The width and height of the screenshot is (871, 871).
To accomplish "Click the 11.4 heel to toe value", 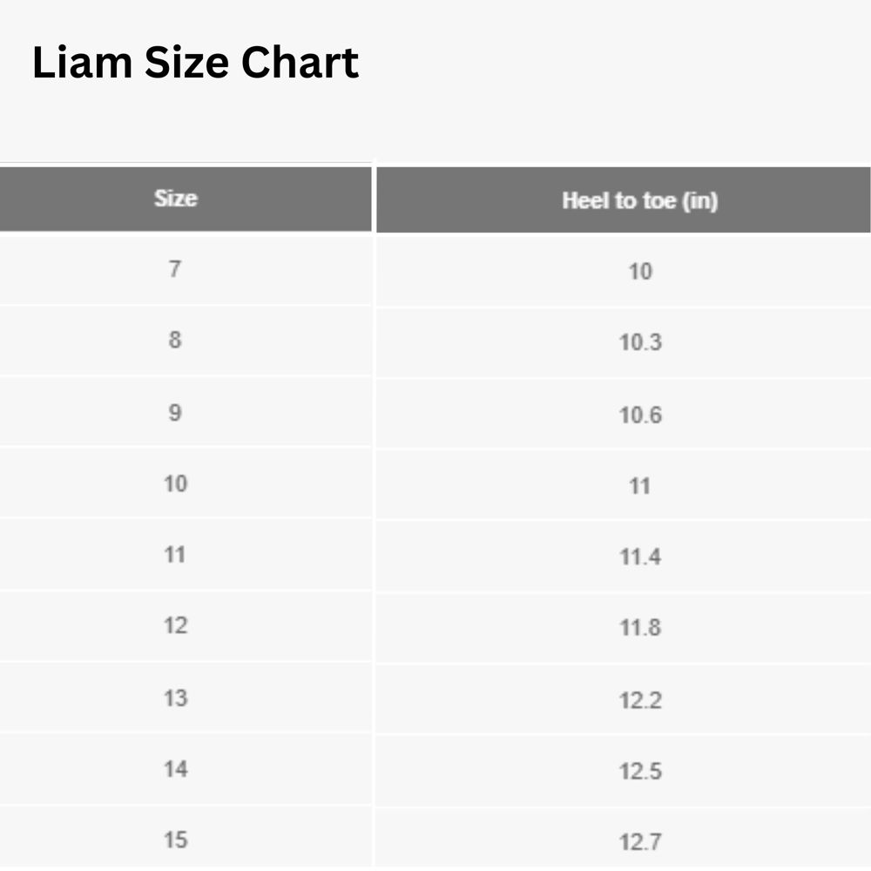I will coord(640,557).
